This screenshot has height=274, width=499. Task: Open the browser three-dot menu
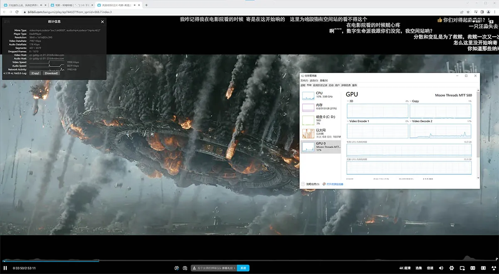(494, 12)
